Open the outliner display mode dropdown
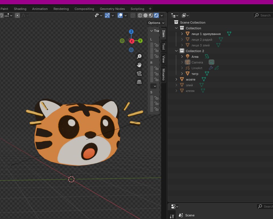273x219 pixels. (185, 15)
